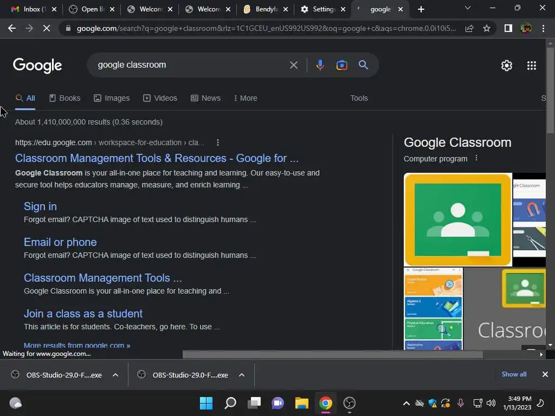
Task: Close the downloads bar
Action: pos(545,374)
